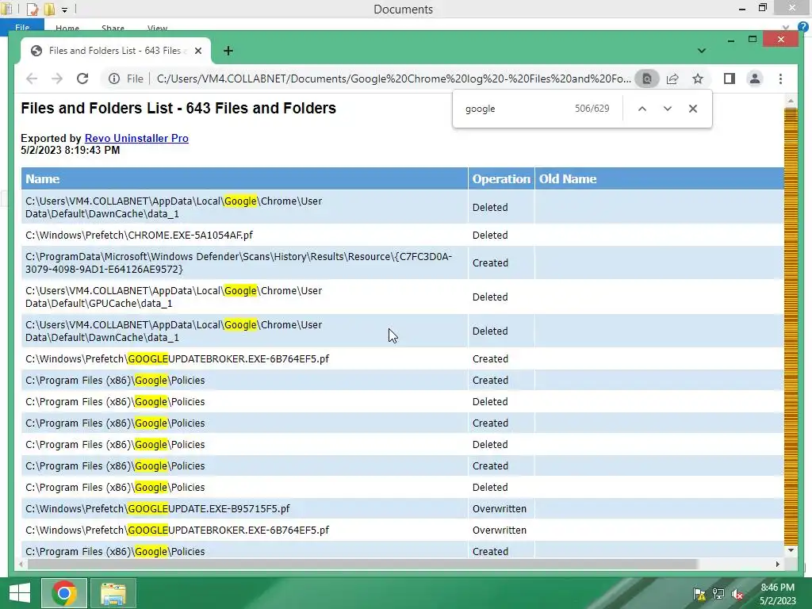
Task: Click the Old Name column header
Action: tap(659, 178)
